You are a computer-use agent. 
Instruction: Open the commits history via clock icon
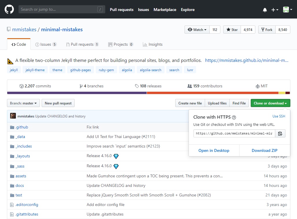click(21, 86)
